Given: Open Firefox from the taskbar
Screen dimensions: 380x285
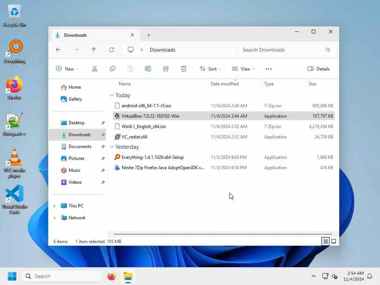Looking at the screenshot, I should point(111,276).
